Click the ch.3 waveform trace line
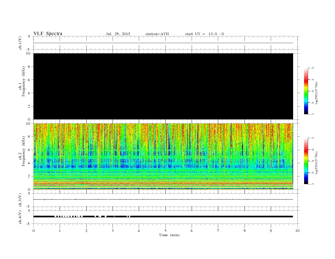 coord(163,199)
